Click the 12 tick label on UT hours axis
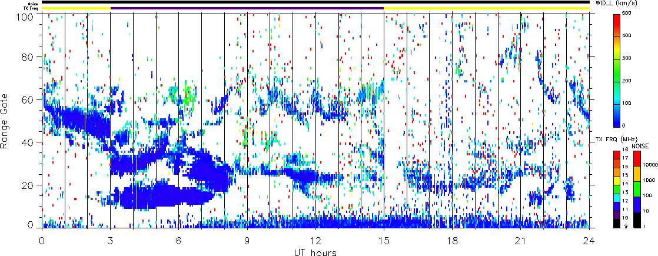Viewport: 658px width, 256px height. (315, 241)
